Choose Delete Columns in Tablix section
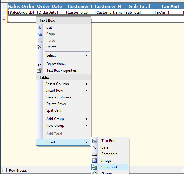 coord(63,97)
